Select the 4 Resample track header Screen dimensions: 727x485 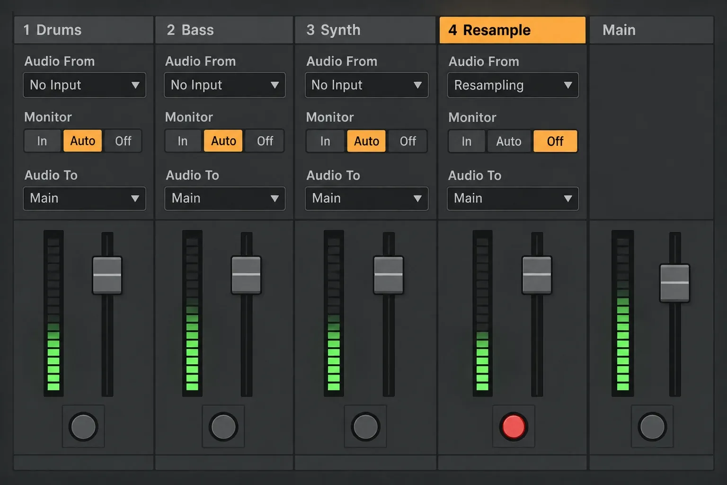[x=513, y=30]
